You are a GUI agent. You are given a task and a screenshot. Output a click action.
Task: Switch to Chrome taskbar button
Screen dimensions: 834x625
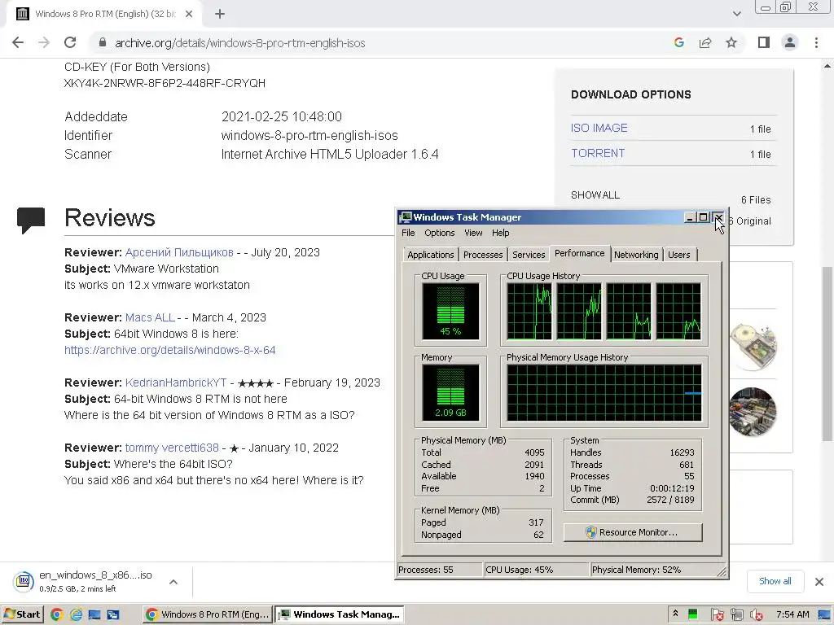[x=208, y=614]
